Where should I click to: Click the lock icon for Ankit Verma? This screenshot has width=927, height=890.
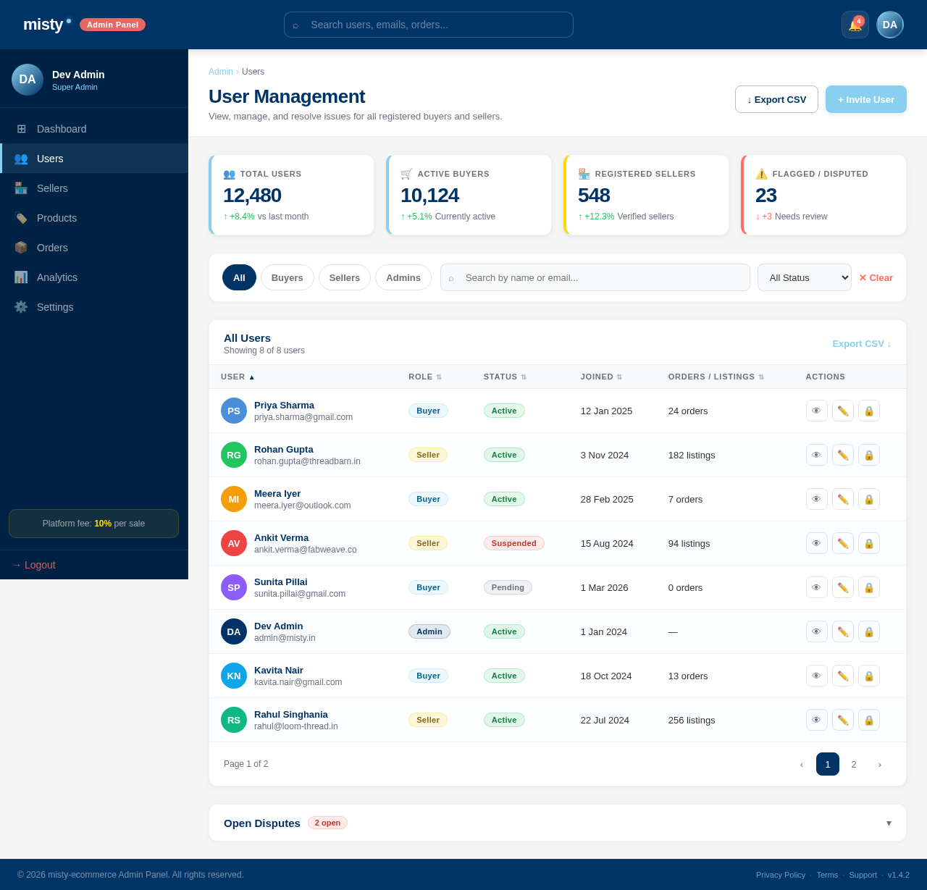(x=868, y=543)
